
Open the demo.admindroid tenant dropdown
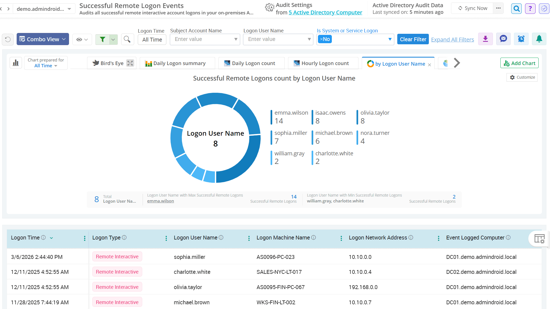(44, 9)
